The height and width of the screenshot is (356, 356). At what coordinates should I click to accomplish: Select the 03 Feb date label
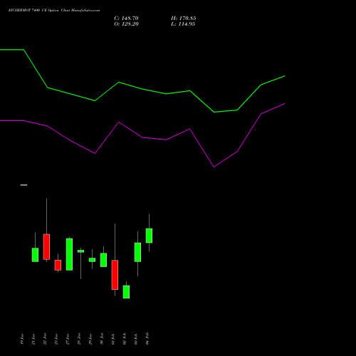click(x=136, y=339)
